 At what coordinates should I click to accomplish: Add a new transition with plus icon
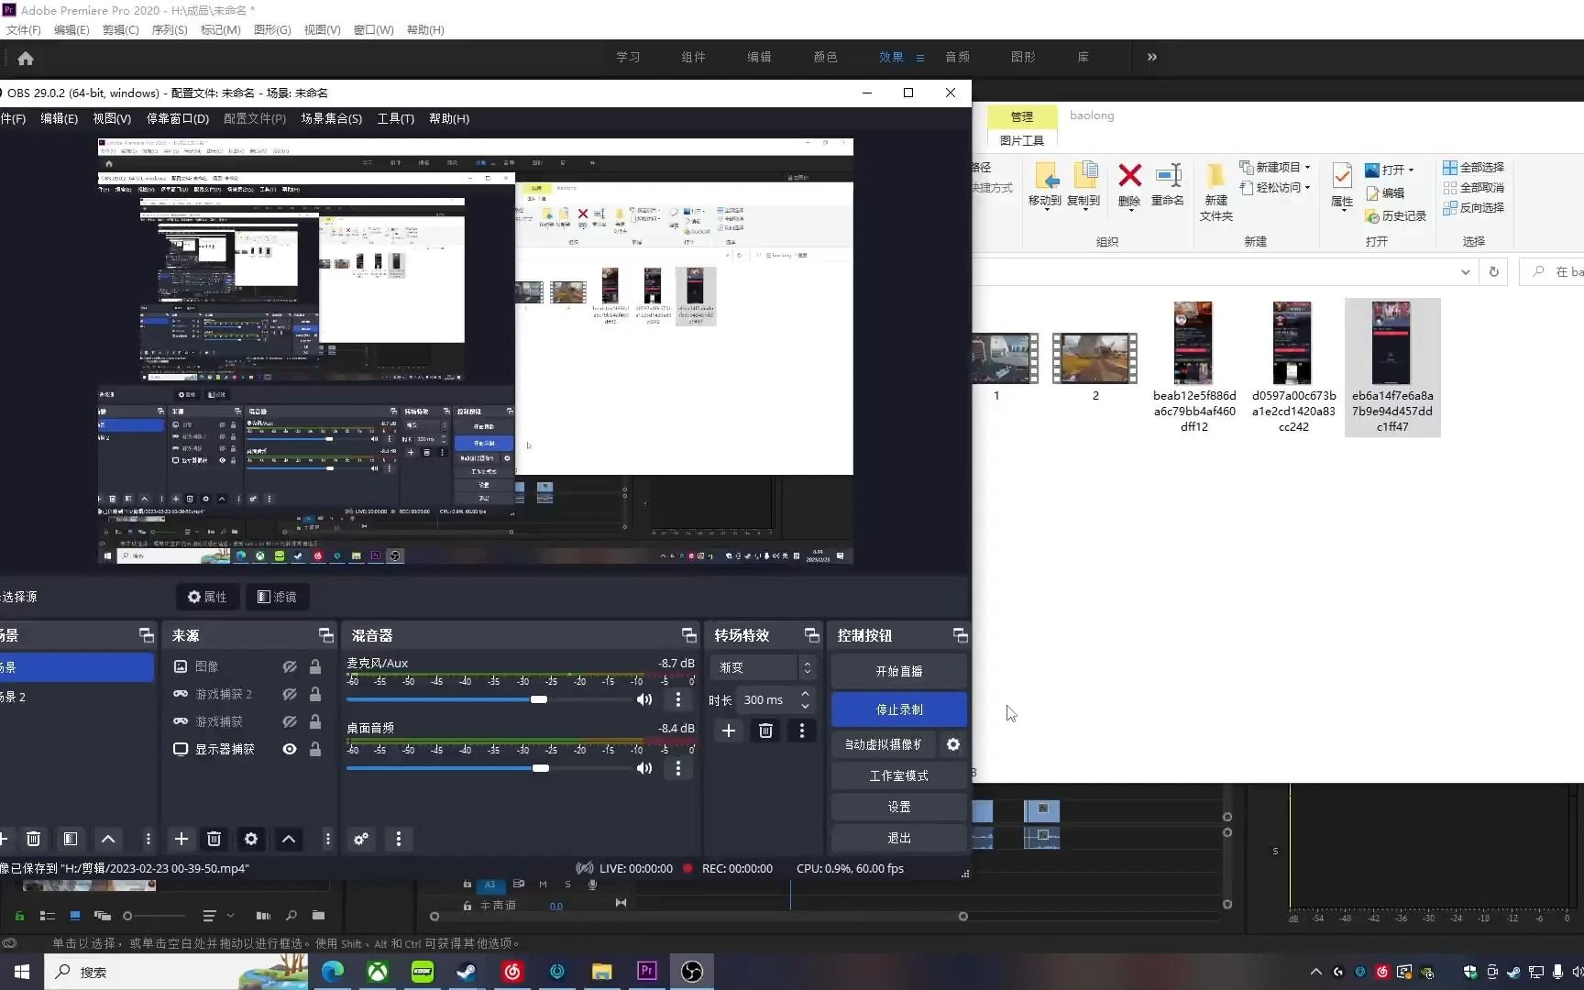tap(729, 731)
